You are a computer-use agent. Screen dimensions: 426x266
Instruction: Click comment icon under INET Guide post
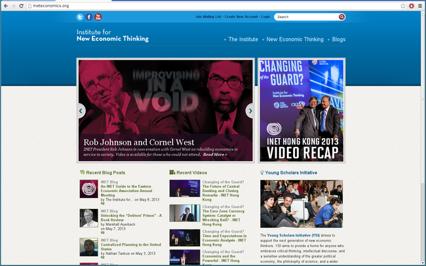click(102, 204)
